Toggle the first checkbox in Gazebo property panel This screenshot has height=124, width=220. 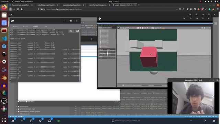click(x=108, y=52)
